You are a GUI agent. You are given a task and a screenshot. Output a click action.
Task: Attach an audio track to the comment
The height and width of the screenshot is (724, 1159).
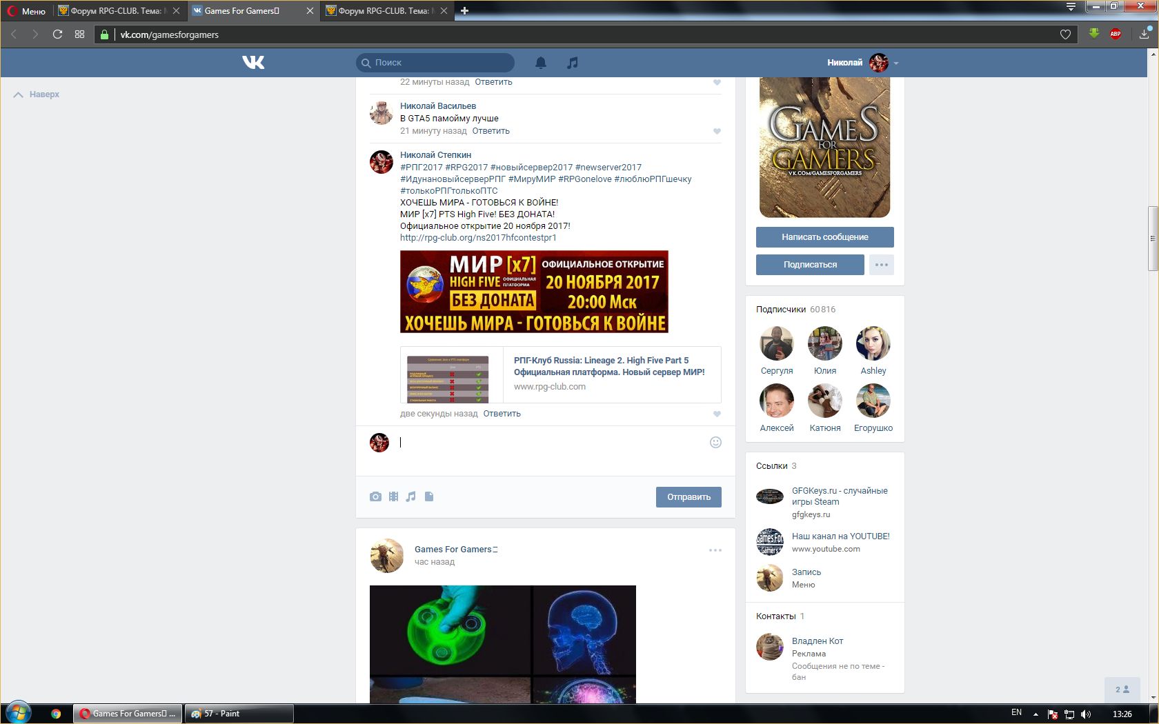coord(411,496)
